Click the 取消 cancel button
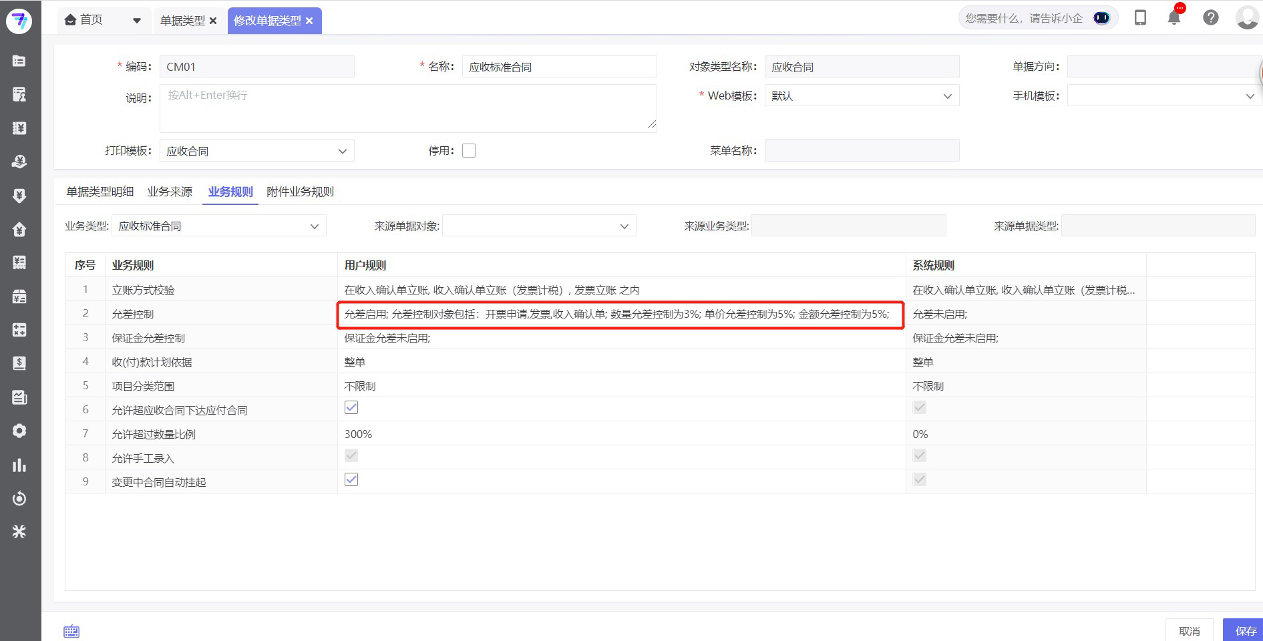The image size is (1263, 641). [x=1189, y=630]
